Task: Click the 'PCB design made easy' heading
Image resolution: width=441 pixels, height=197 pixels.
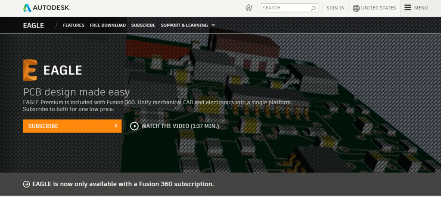Action: click(77, 92)
